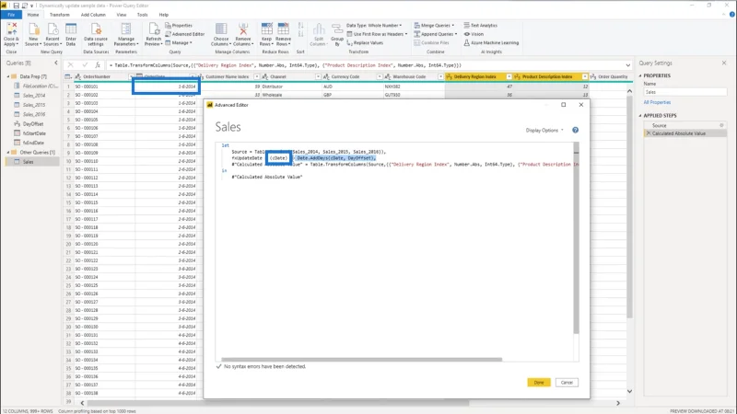Click the Merge Queries command
The height and width of the screenshot is (414, 737).
pyautogui.click(x=434, y=26)
